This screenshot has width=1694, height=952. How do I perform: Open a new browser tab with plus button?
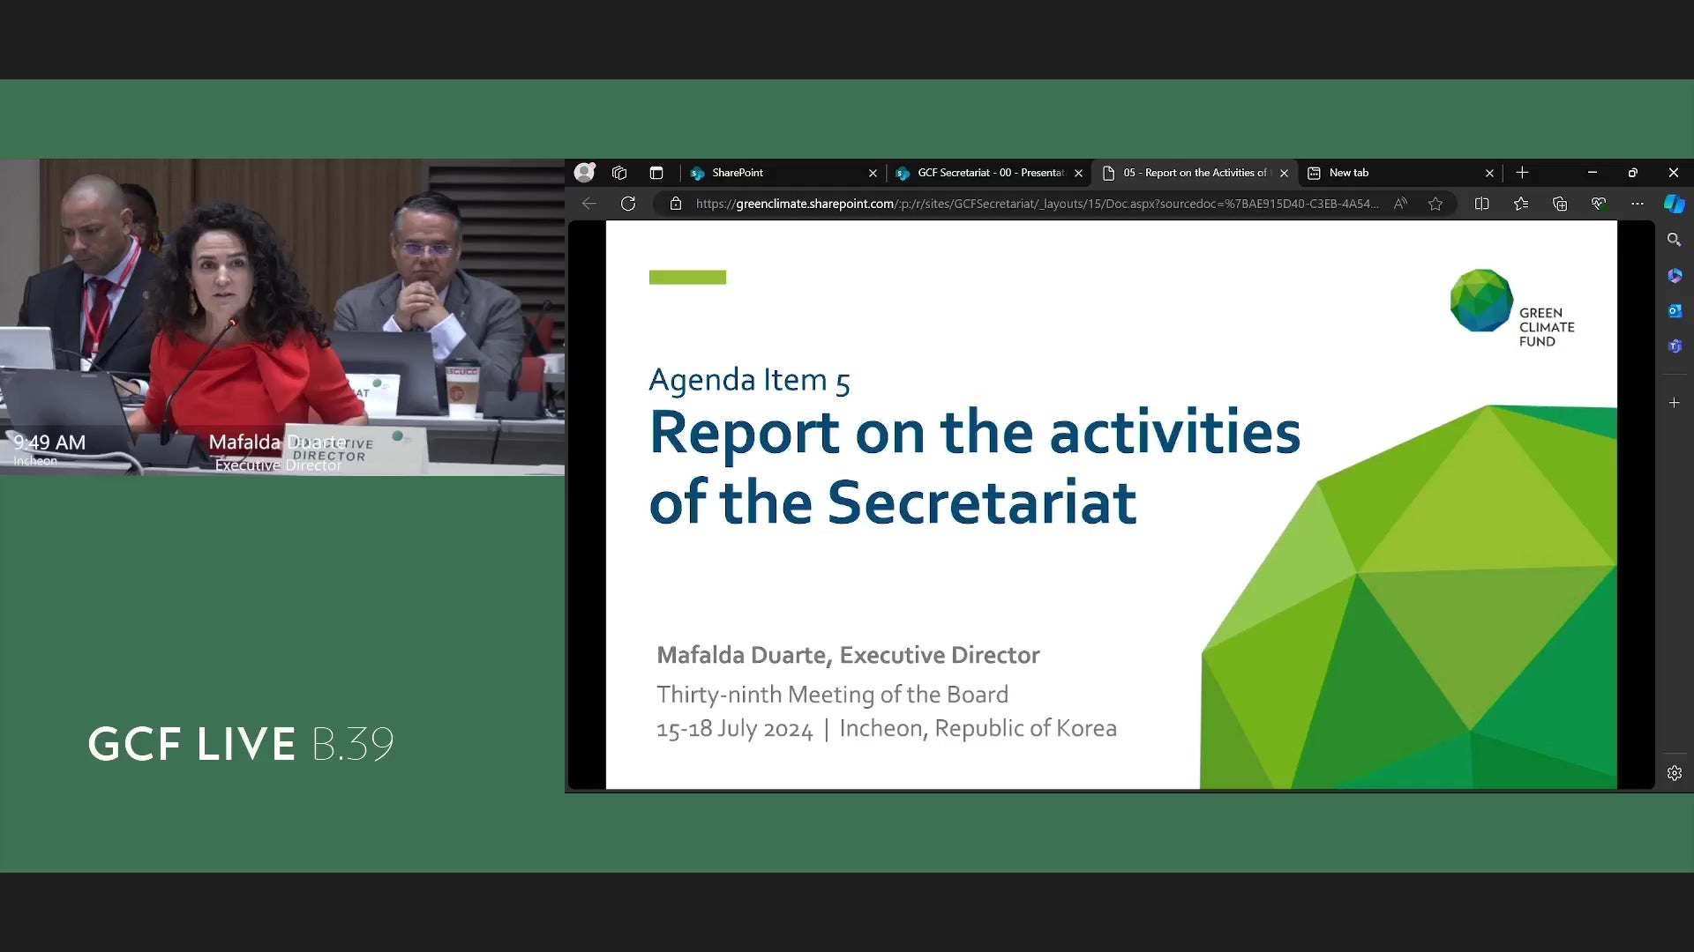1522,173
